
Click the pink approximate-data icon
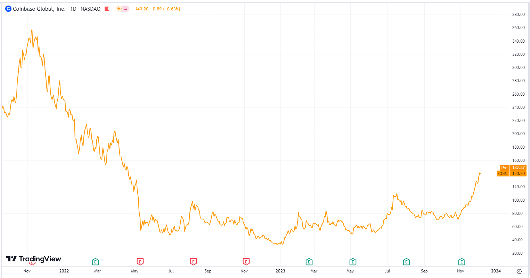point(125,9)
